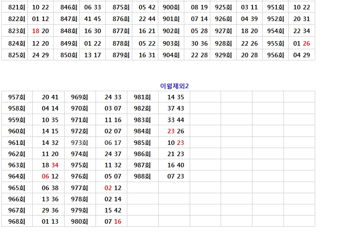Select the 821회 round cell

coord(17,7)
